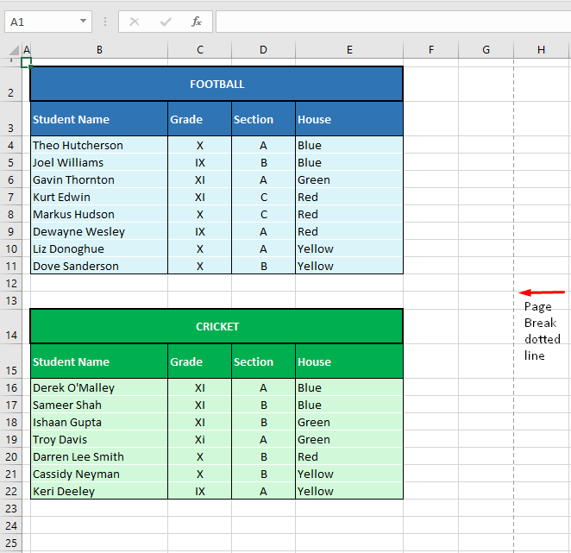Click inside the Name Box showing A1
The height and width of the screenshot is (553, 571).
[x=39, y=22]
